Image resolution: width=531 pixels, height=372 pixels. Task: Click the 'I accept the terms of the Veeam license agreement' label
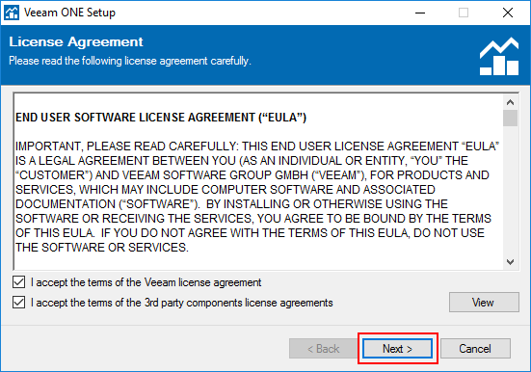(146, 282)
